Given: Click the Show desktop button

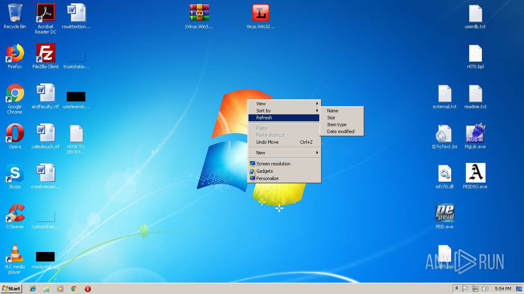Looking at the screenshot, I should click(519, 289).
